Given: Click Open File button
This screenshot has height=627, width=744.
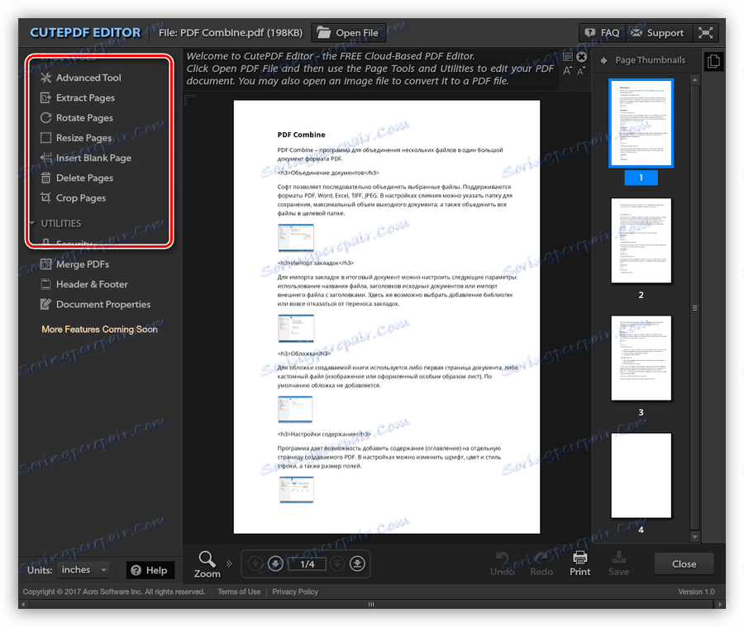Looking at the screenshot, I should (348, 33).
